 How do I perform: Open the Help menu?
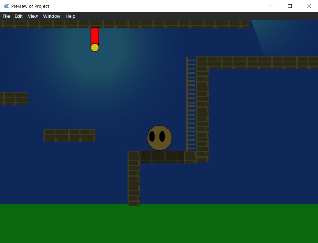pos(70,16)
